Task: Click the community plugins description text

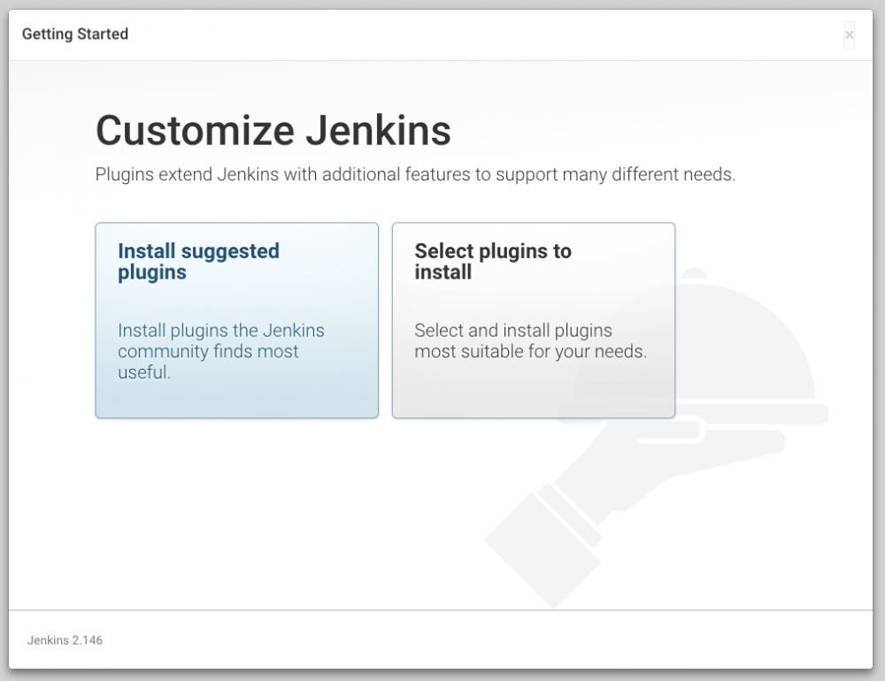Action: pos(220,351)
